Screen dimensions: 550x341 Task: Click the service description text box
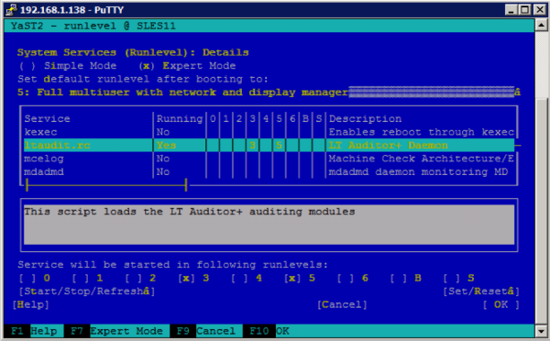(x=269, y=225)
